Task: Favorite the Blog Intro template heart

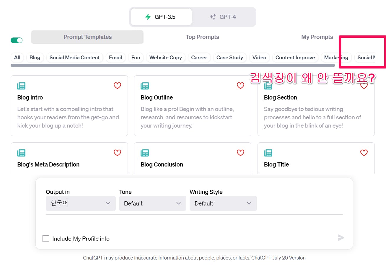Action: coord(118,86)
